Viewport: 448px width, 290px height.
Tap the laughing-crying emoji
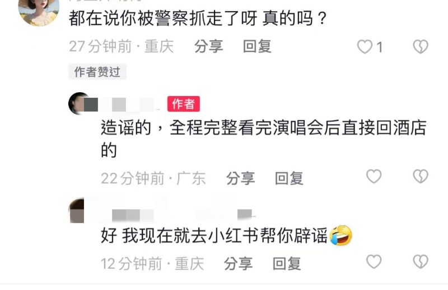341,235
